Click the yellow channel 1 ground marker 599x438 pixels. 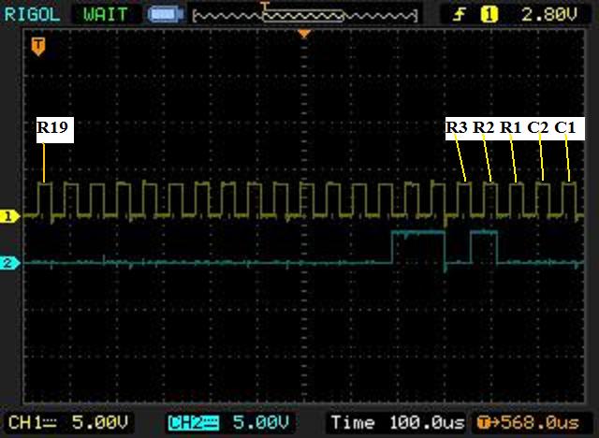click(9, 216)
